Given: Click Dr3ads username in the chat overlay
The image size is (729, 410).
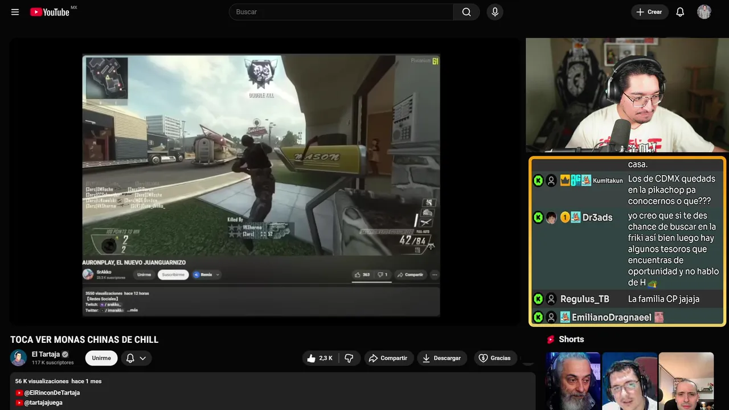Looking at the screenshot, I should tap(597, 218).
